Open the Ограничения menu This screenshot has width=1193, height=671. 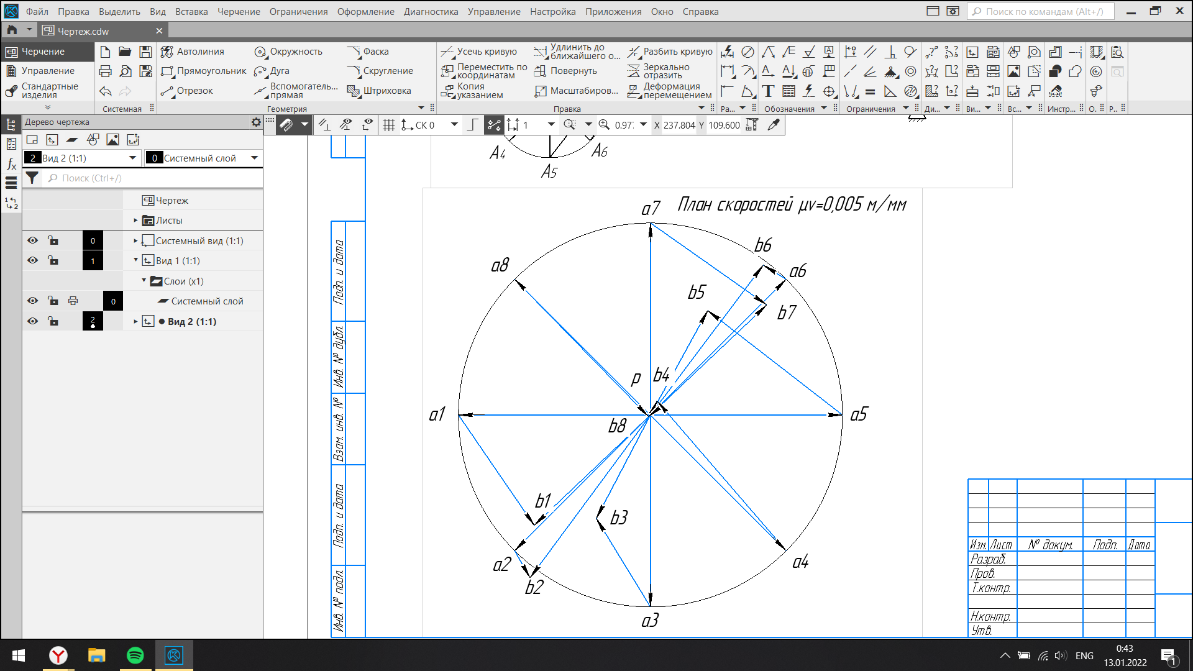pos(298,11)
